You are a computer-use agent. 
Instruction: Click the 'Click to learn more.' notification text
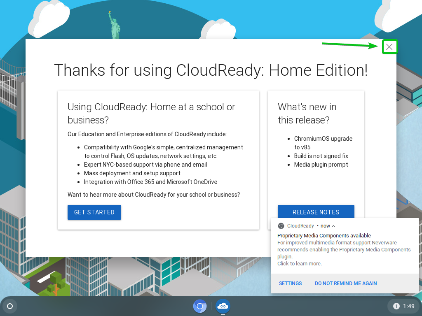click(300, 264)
